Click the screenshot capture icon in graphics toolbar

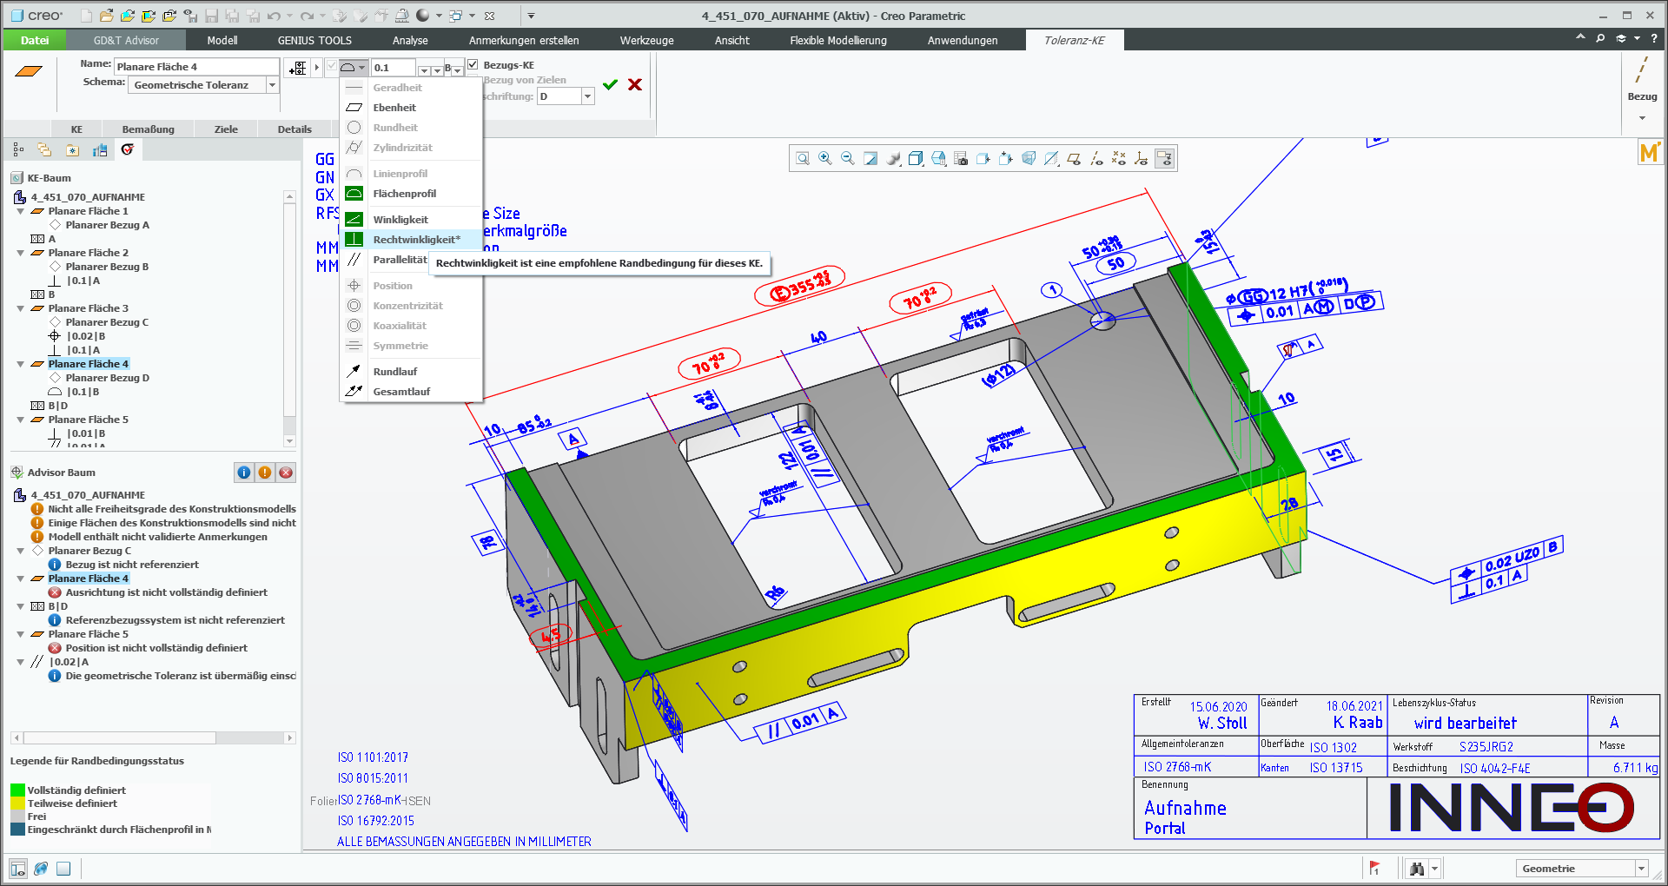click(x=961, y=158)
